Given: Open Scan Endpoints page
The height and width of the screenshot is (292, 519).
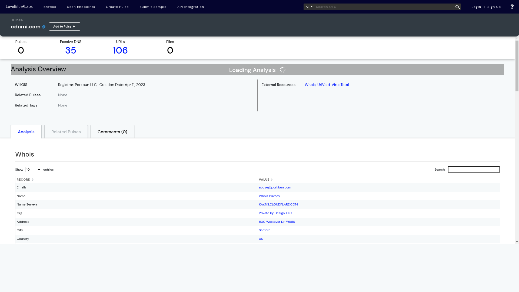Looking at the screenshot, I should 81,7.
